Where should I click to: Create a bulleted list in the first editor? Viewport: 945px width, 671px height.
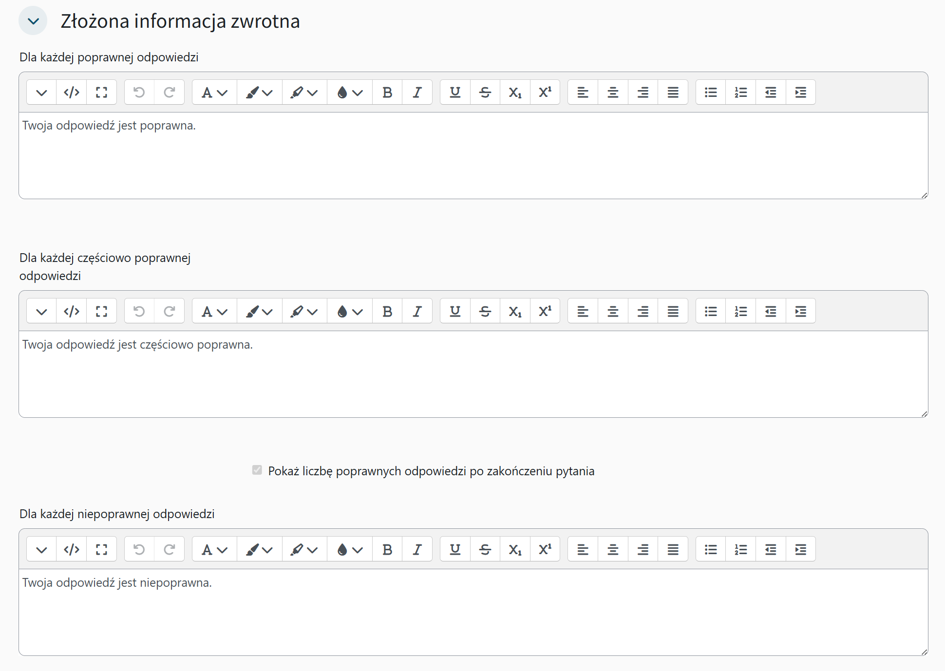tap(710, 92)
